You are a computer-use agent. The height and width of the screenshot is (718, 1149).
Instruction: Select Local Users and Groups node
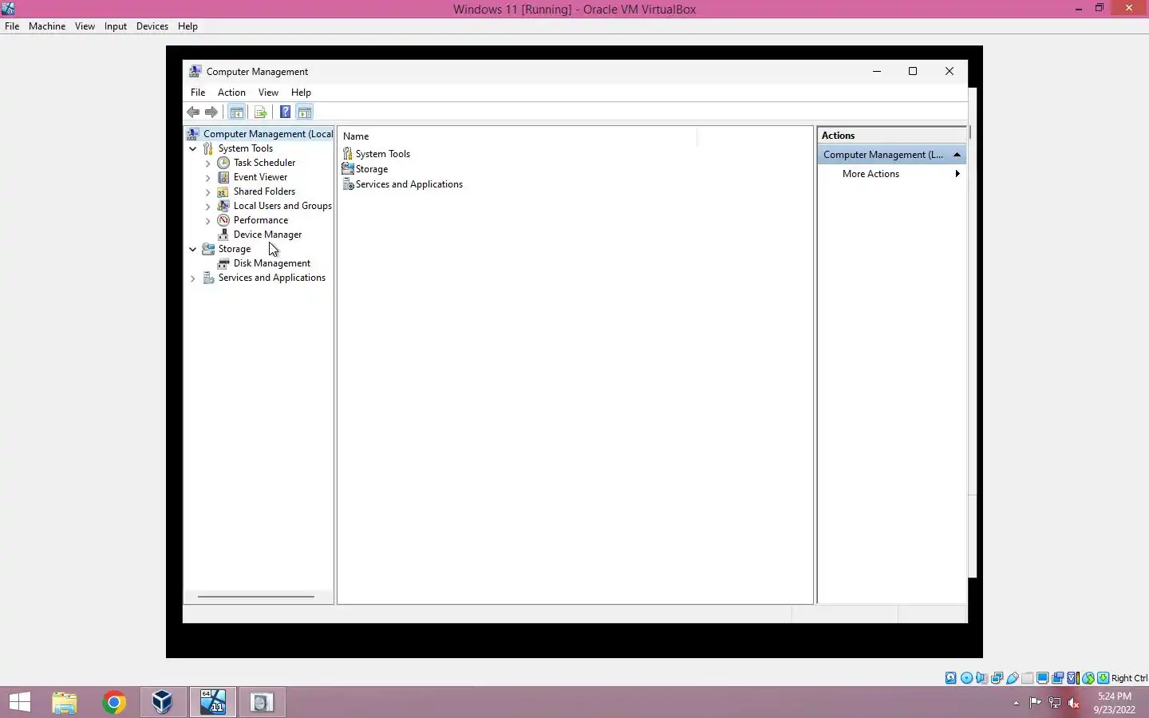(x=282, y=206)
